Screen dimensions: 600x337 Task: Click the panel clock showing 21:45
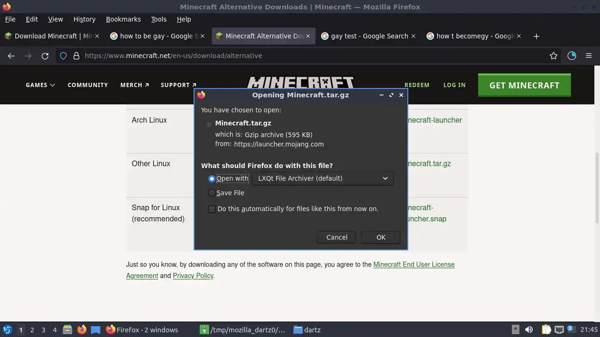tap(589, 330)
